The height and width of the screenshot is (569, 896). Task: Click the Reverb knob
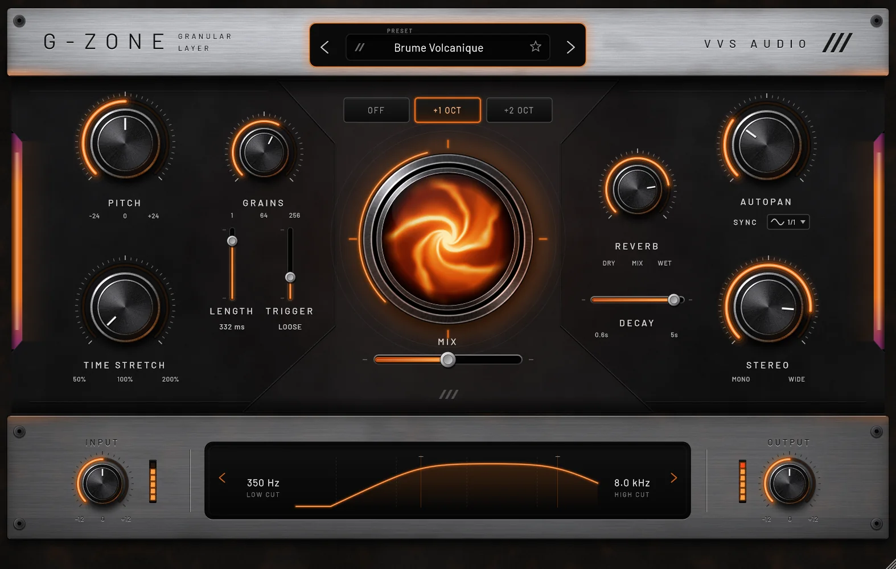tap(637, 190)
